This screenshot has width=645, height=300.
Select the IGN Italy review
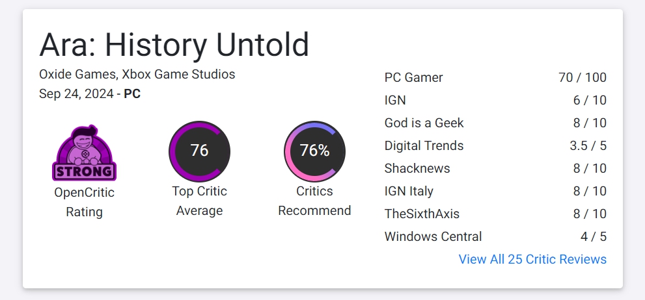click(495, 192)
